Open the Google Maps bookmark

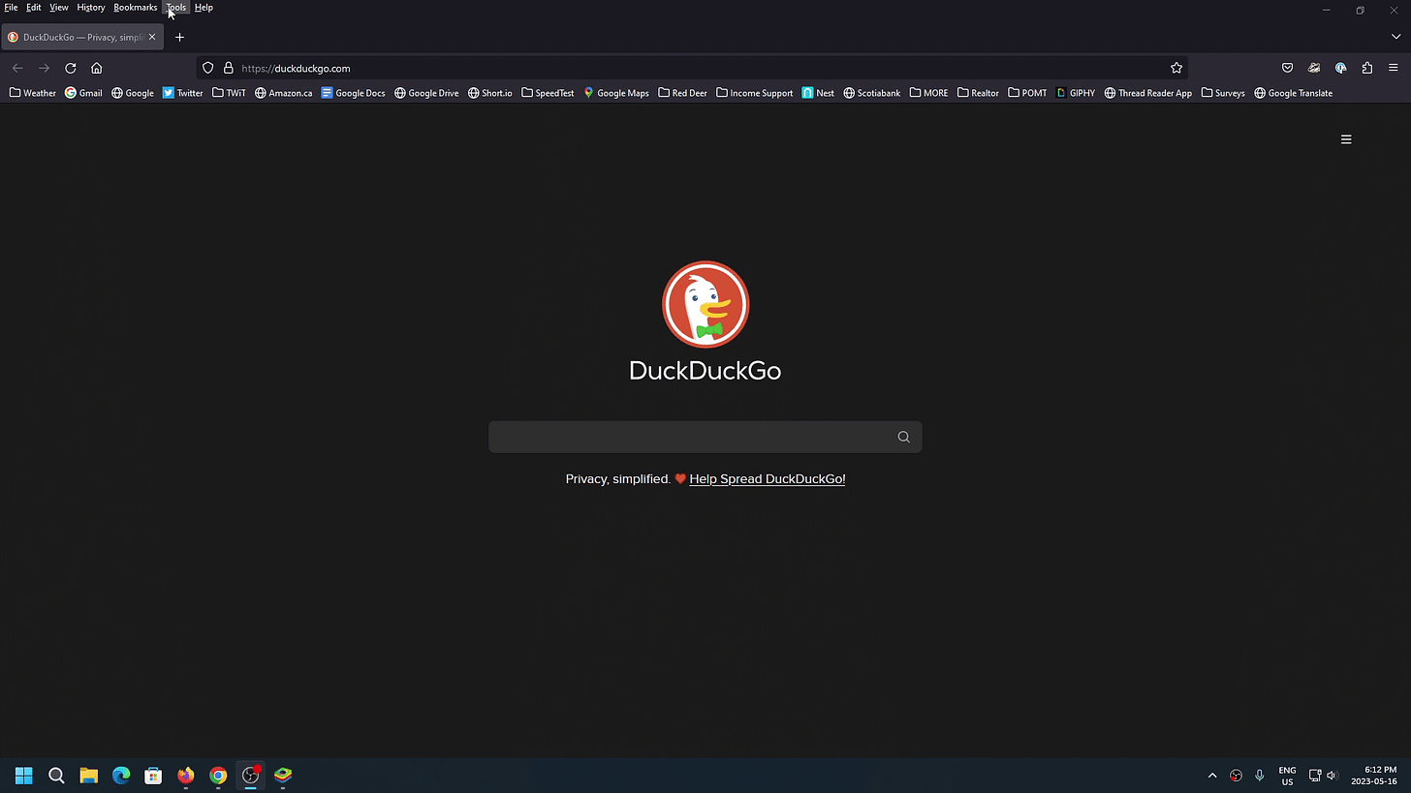[x=616, y=93]
